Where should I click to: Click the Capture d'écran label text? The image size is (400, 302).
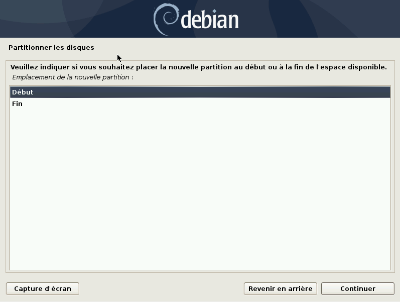[x=43, y=289]
